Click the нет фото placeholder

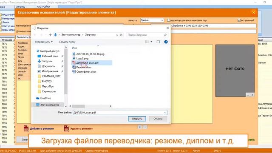tap(235, 71)
